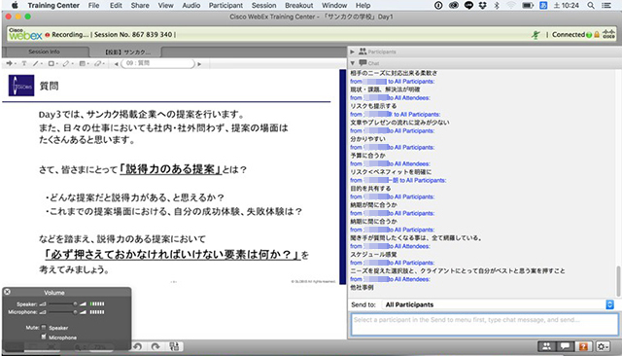Click chat message 'リスクも提示する'

click(373, 106)
